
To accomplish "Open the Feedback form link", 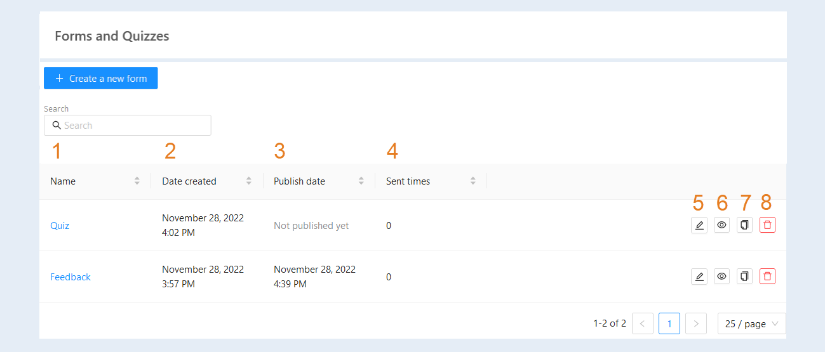I will click(70, 277).
